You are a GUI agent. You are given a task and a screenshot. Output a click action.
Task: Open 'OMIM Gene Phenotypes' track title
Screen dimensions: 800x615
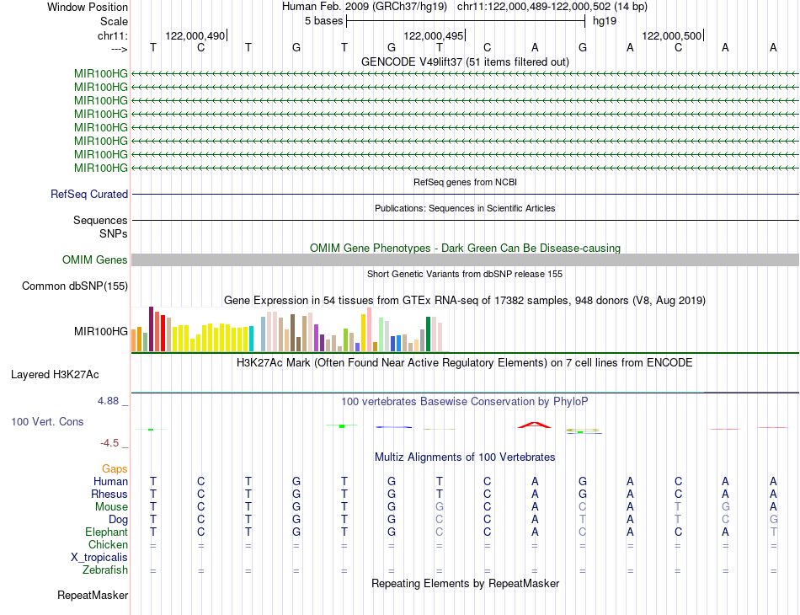[x=465, y=248]
